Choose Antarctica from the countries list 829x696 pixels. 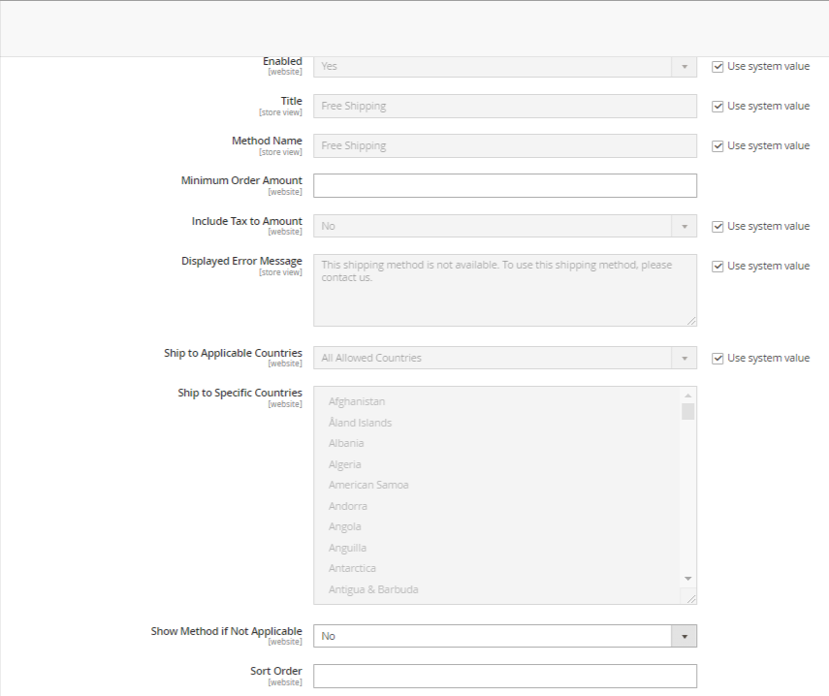click(352, 568)
